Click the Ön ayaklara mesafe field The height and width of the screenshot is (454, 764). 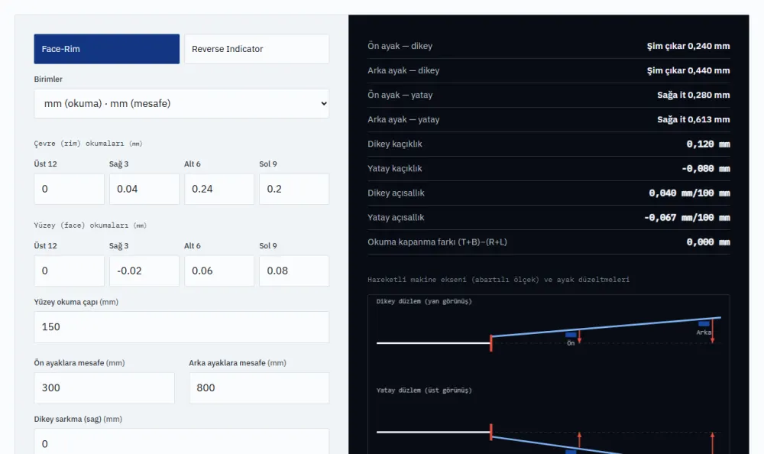tap(104, 388)
